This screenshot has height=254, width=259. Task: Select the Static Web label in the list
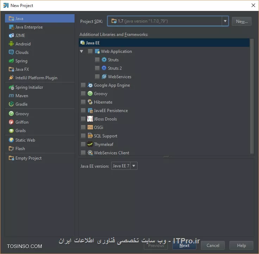click(x=25, y=140)
